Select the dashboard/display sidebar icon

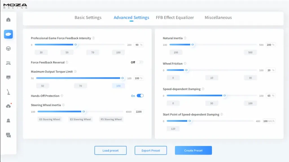8,77
